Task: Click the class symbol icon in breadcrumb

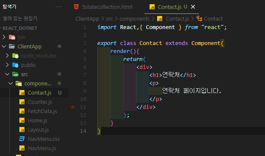Action: [x=199, y=19]
